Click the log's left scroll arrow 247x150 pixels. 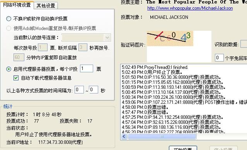pos(124,137)
